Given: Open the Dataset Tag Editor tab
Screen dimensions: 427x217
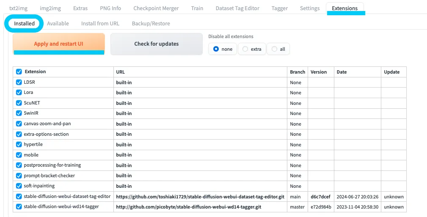Looking at the screenshot, I should [x=237, y=8].
